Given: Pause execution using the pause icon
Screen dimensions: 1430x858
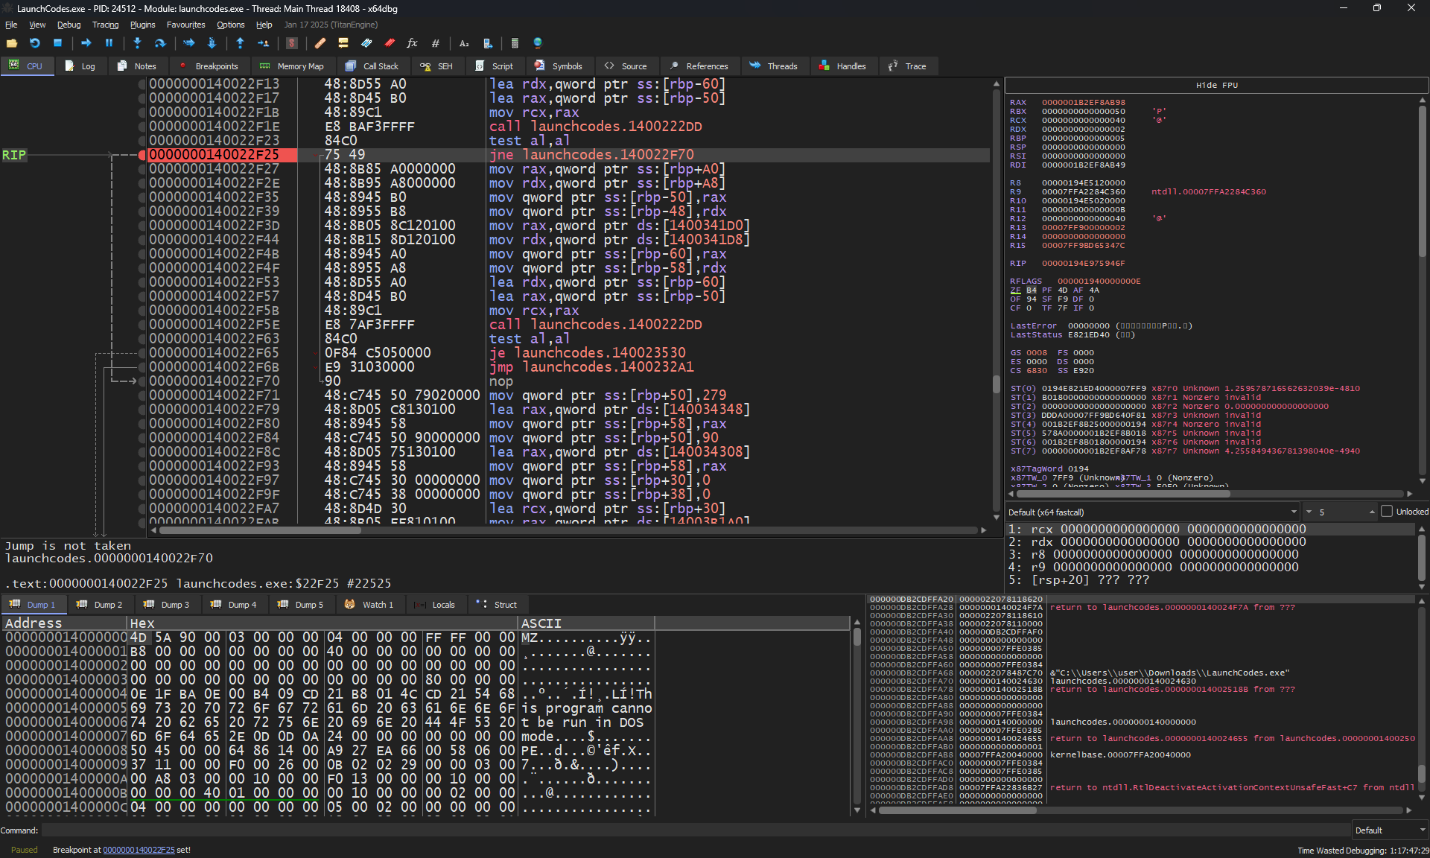Looking at the screenshot, I should pos(109,43).
